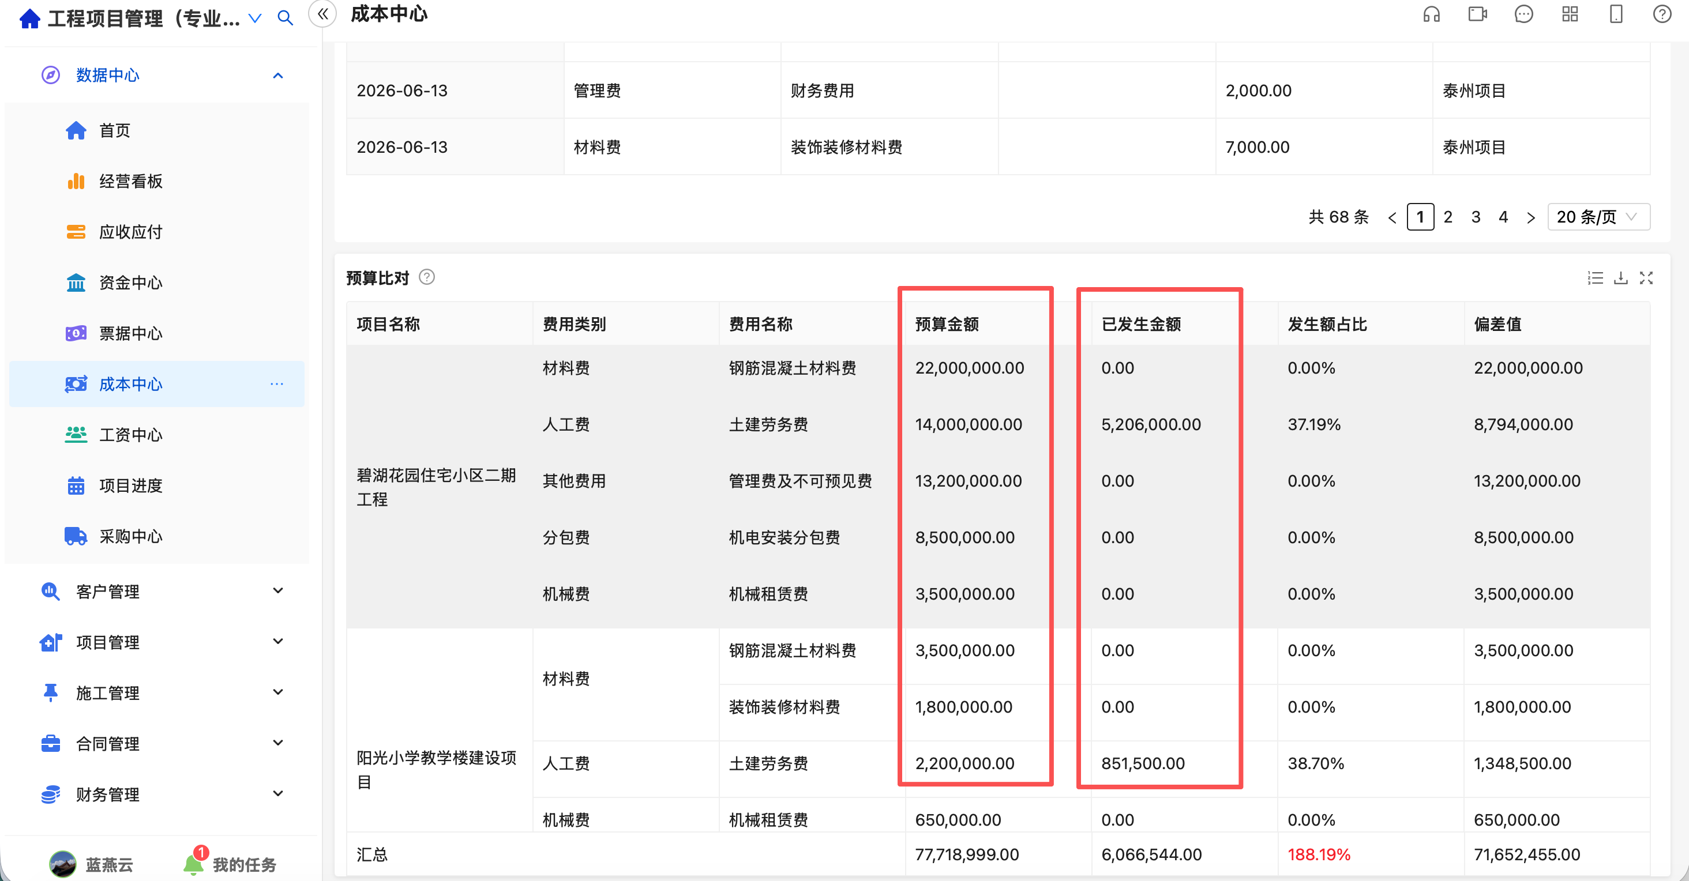Click the home icon beside 工程项目管理
The height and width of the screenshot is (881, 1689).
click(x=30, y=19)
